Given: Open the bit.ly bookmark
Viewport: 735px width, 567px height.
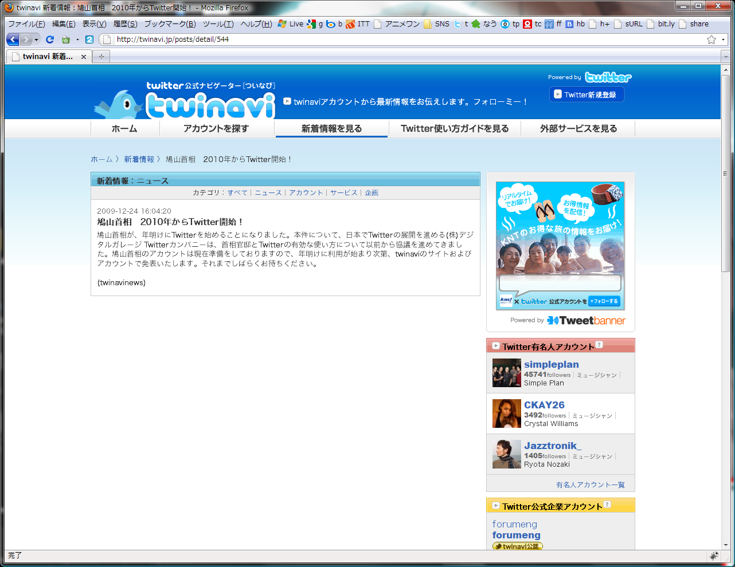Looking at the screenshot, I should coord(660,24).
